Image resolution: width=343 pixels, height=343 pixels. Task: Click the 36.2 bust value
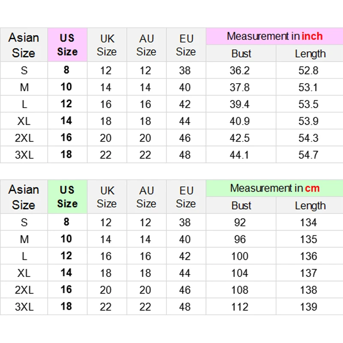coord(240,70)
